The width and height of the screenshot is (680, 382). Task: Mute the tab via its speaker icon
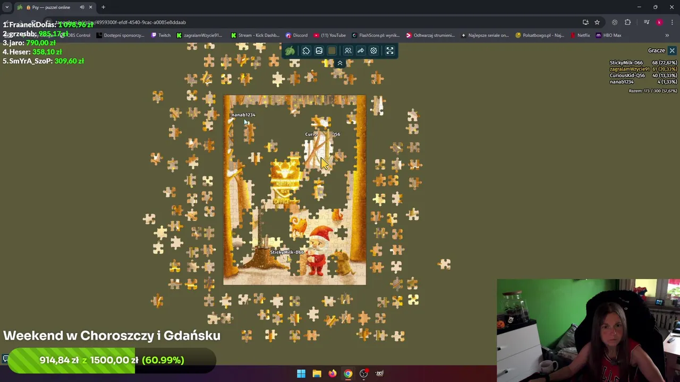(x=82, y=7)
